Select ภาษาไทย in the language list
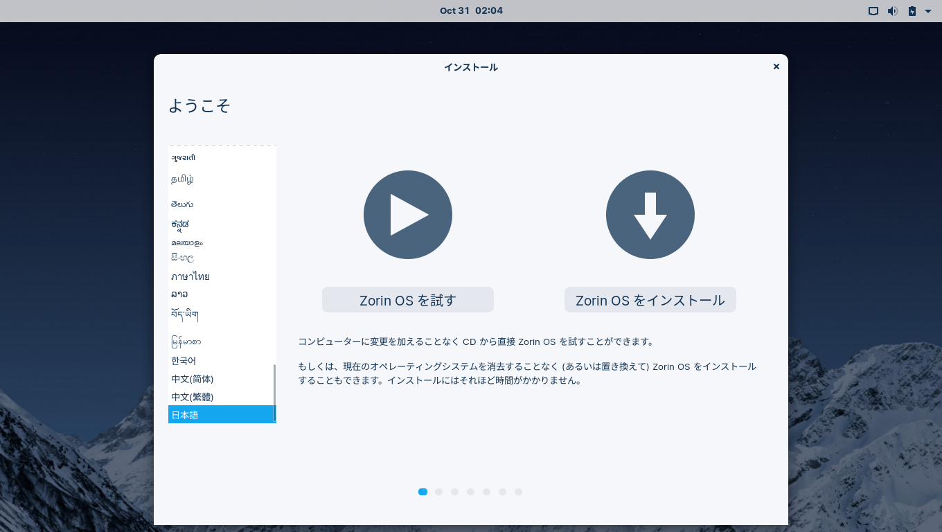The height and width of the screenshot is (532, 942). (222, 276)
